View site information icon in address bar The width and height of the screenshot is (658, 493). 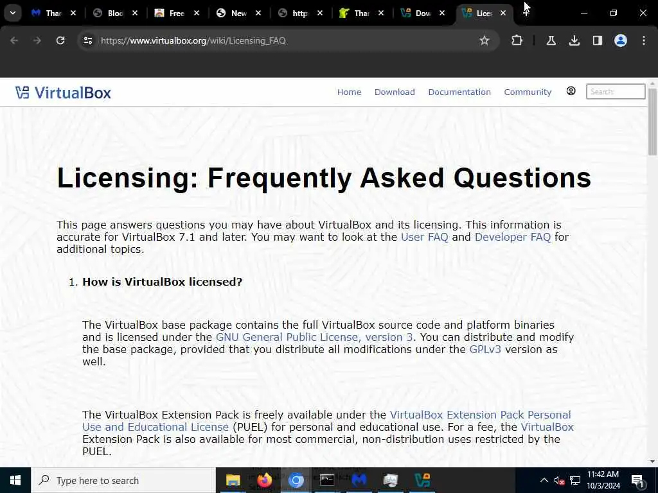87,40
